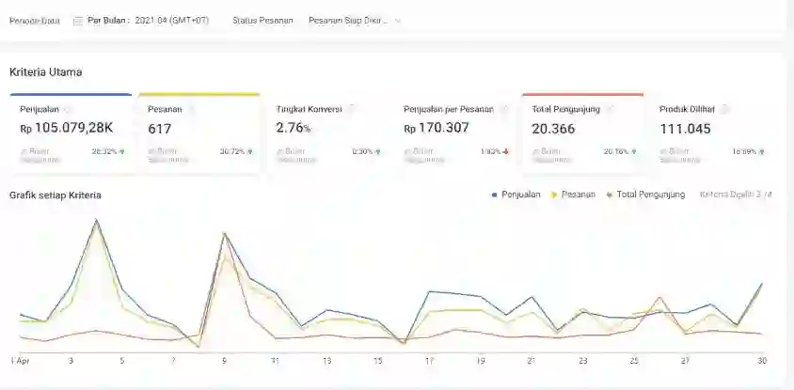The height and width of the screenshot is (390, 794).
Task: Toggle the Tingkat Konversi metric card
Action: pyautogui.click(x=327, y=133)
